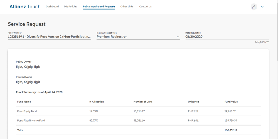278x139 pixels.
Task: Go to the Dashboard tab
Action: click(52, 7)
